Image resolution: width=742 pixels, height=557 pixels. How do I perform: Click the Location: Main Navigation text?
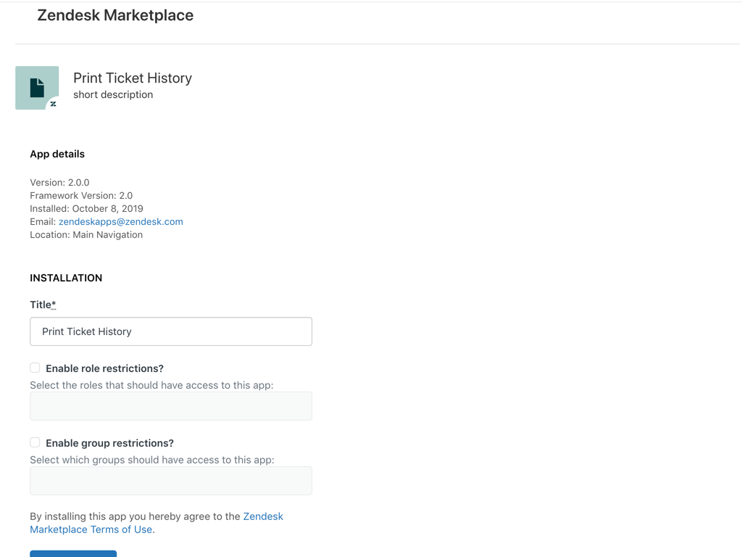86,235
